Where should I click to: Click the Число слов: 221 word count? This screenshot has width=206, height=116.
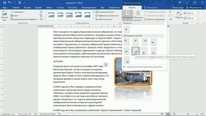24,114
